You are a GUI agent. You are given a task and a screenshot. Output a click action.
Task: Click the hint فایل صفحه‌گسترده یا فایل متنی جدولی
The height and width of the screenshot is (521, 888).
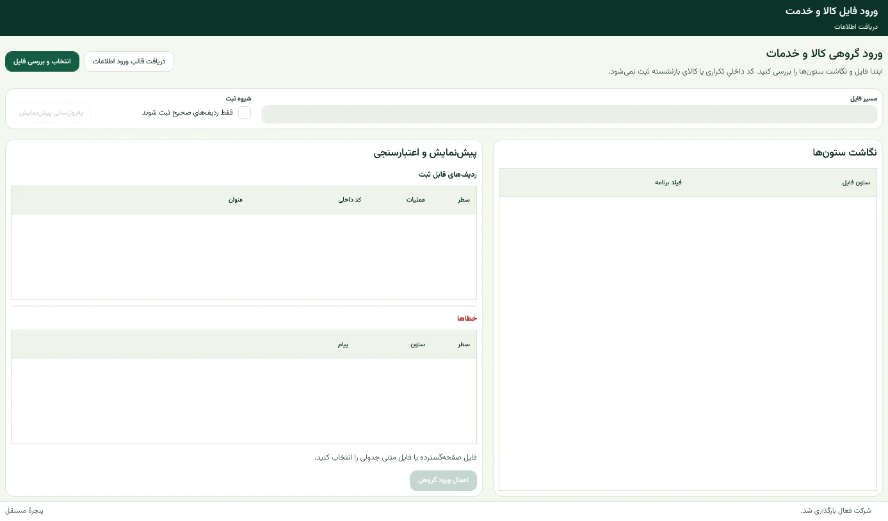396,457
